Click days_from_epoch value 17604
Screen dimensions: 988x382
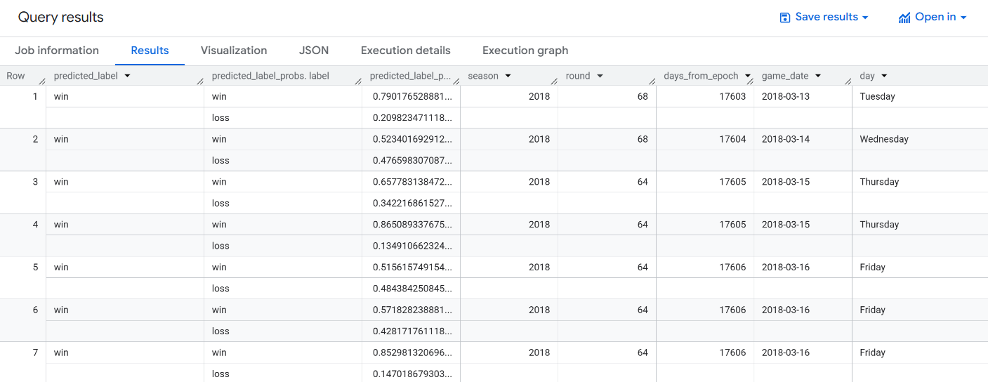tap(732, 139)
